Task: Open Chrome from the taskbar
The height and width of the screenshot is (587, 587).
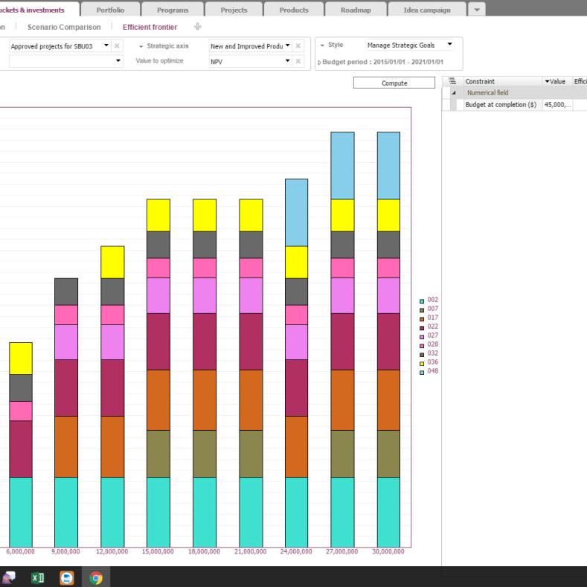Action: coord(96,577)
